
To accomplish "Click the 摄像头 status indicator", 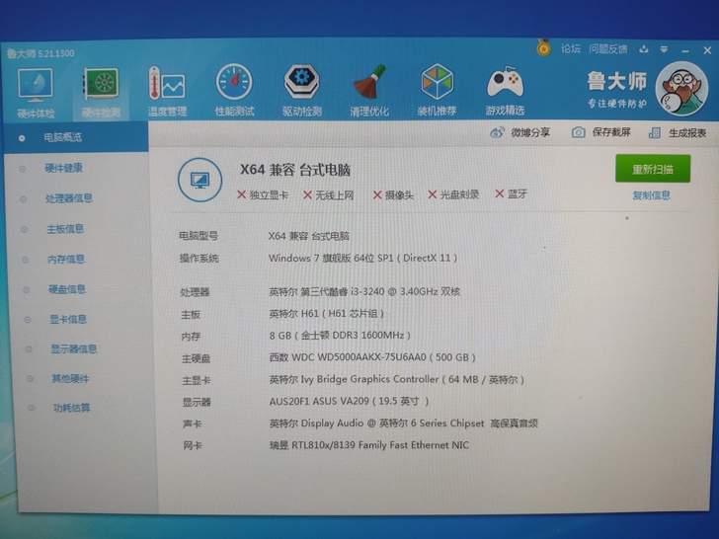I will [393, 195].
